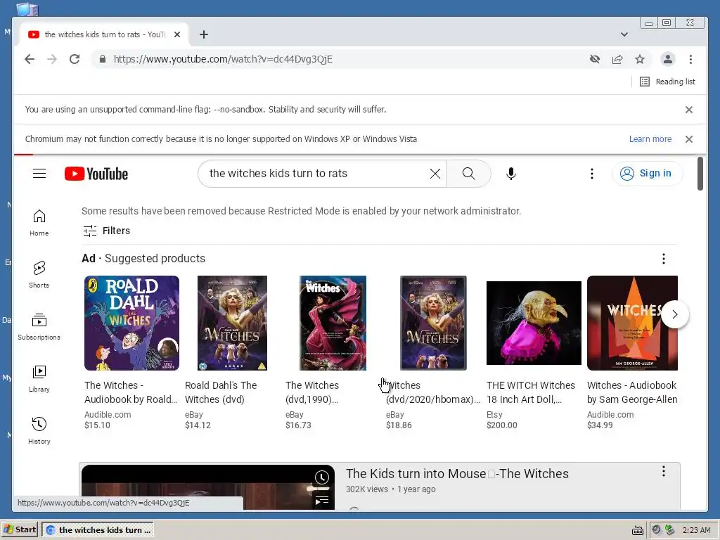720x540 pixels.
Task: Click the $14.12 eBay price text
Action: tap(198, 425)
